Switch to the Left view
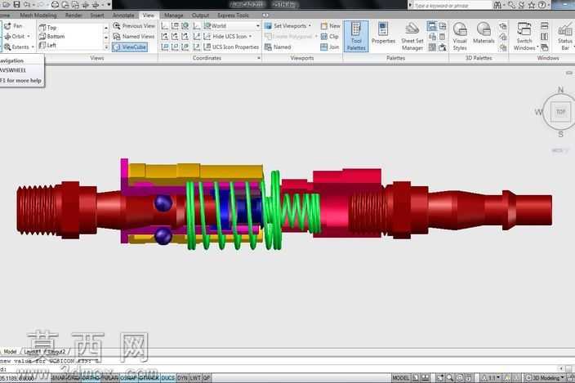The height and width of the screenshot is (383, 575). coord(47,45)
